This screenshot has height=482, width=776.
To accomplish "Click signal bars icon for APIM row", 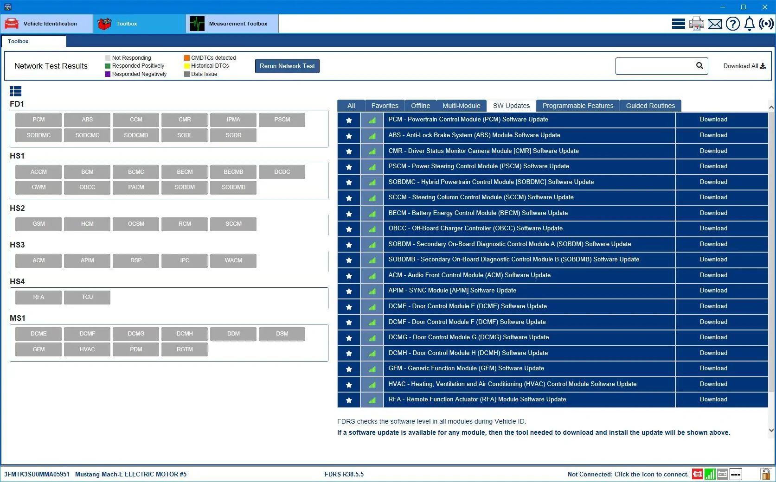I will coord(372,291).
